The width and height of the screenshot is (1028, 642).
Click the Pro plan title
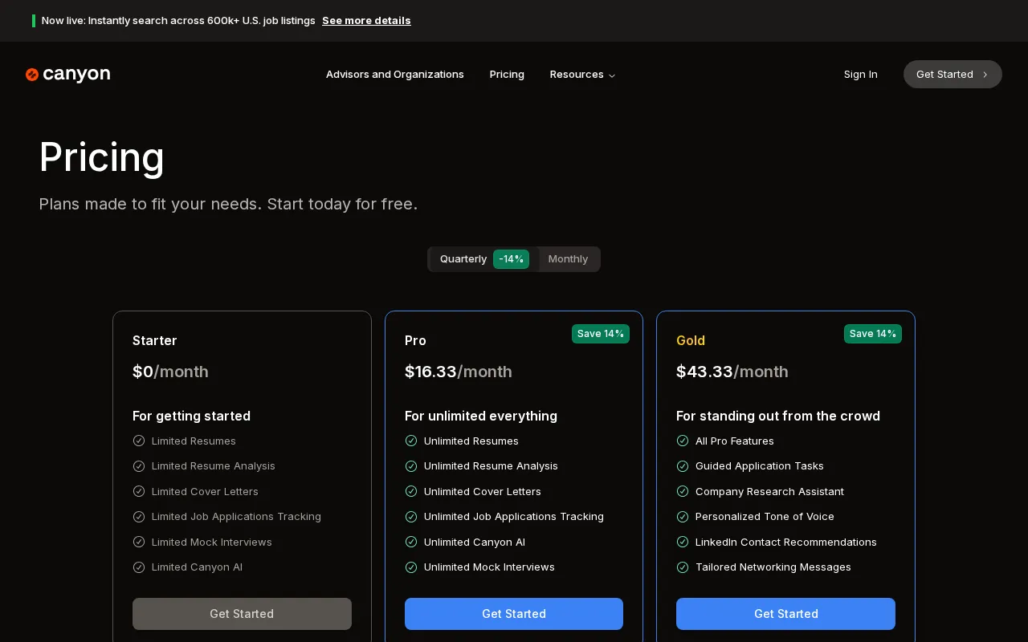click(415, 340)
